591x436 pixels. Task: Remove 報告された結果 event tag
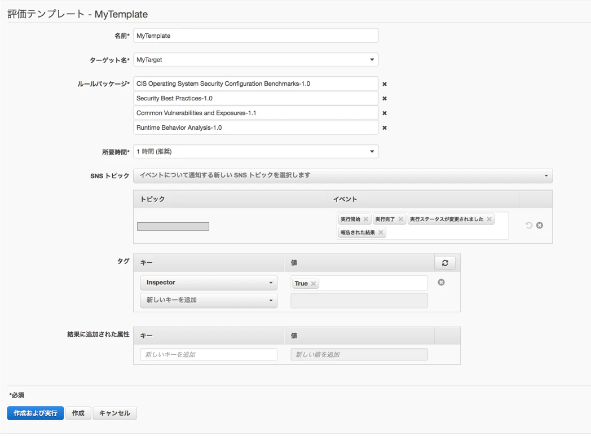tap(381, 232)
